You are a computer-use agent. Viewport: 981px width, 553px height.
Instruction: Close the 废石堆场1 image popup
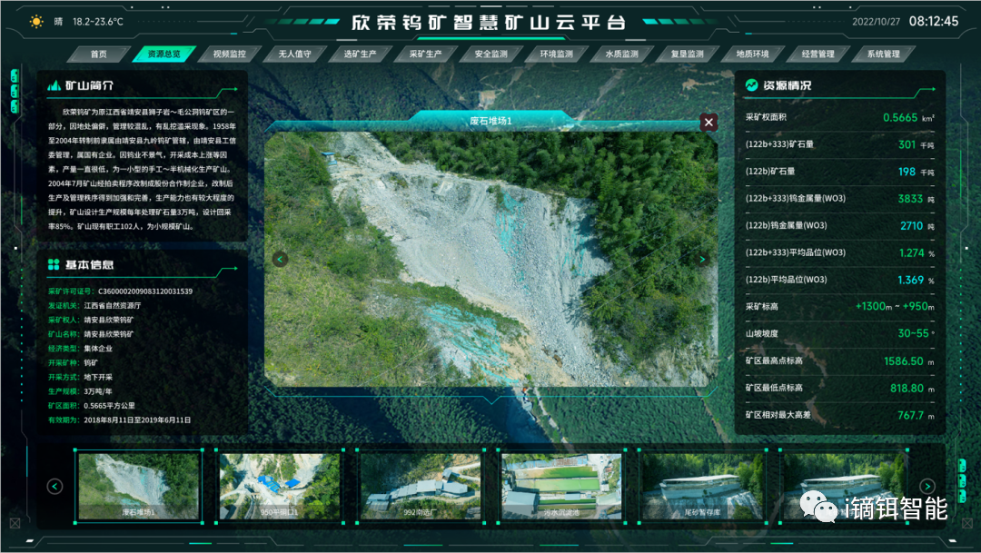tap(708, 122)
